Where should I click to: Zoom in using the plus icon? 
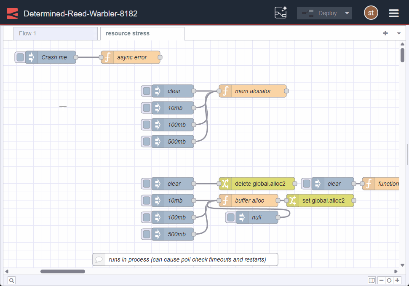(396, 280)
